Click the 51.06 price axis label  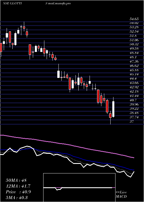134,40
